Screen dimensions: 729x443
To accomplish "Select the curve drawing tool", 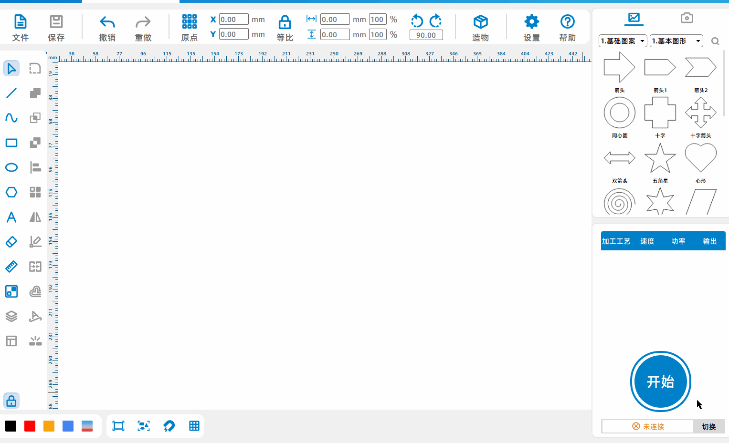I will (x=11, y=118).
